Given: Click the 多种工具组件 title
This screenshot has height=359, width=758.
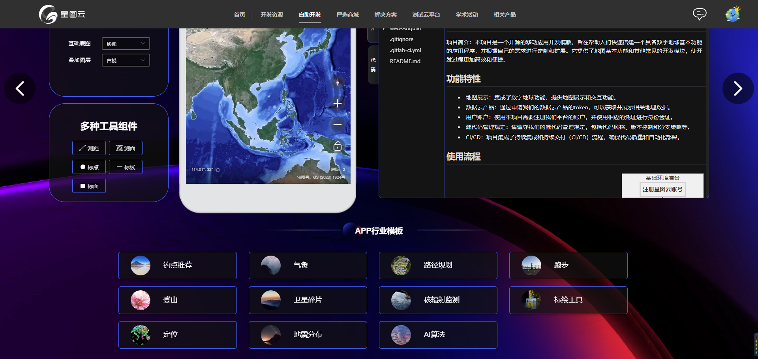Looking at the screenshot, I should click(109, 126).
